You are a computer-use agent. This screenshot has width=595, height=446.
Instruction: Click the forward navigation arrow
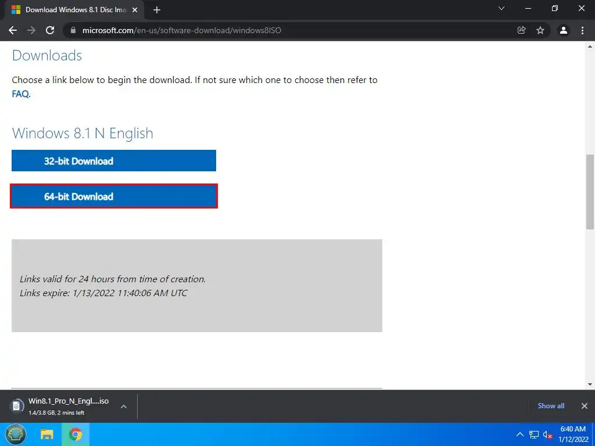[31, 30]
